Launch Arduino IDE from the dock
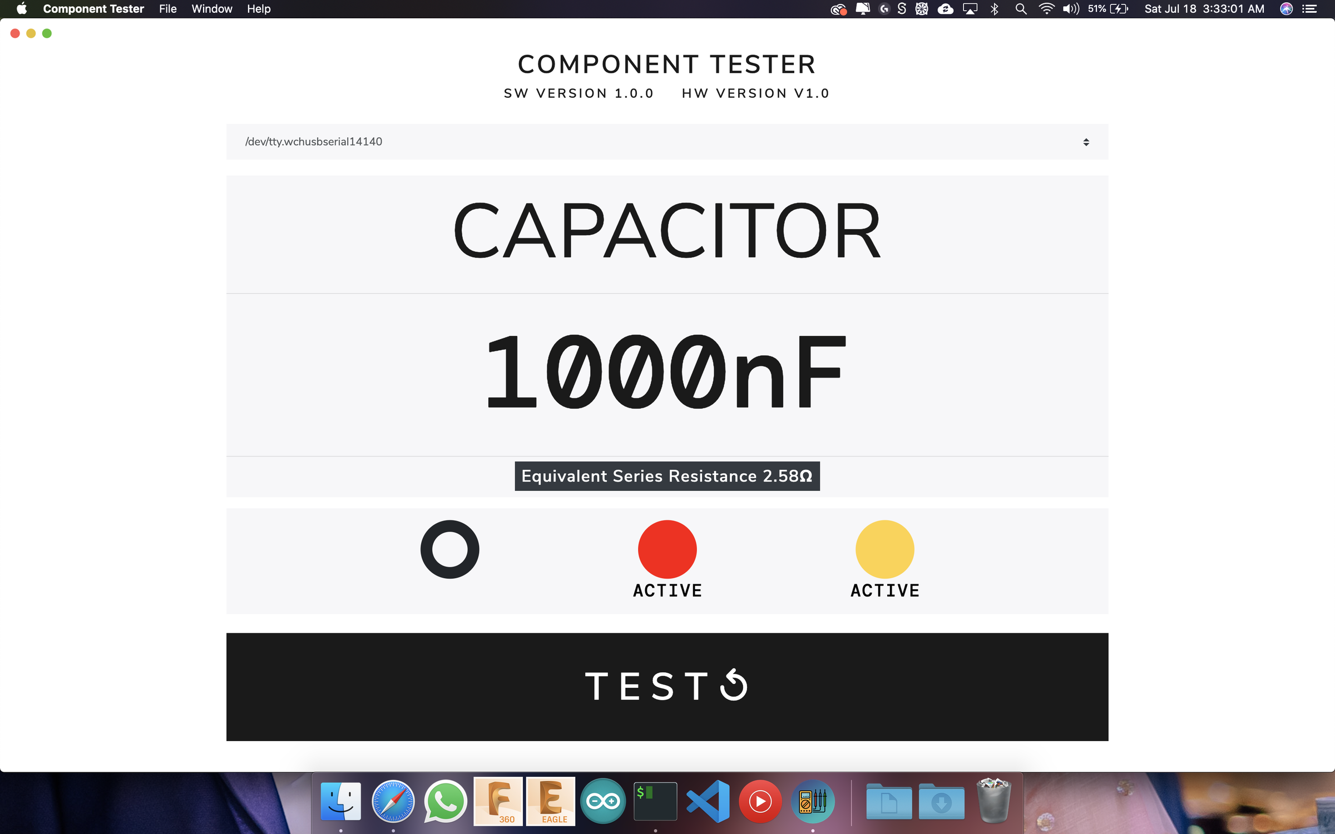Image resolution: width=1335 pixels, height=834 pixels. pos(603,801)
